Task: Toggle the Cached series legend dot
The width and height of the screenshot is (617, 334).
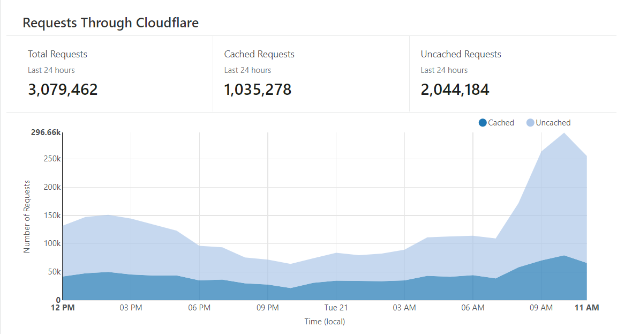Action: pos(483,123)
